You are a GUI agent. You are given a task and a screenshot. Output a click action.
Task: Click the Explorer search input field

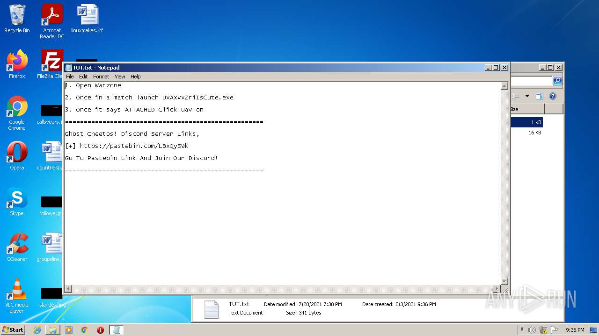(x=532, y=81)
